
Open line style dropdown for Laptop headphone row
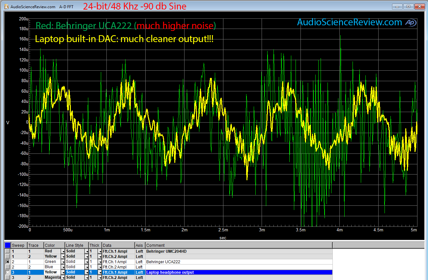(x=86, y=272)
